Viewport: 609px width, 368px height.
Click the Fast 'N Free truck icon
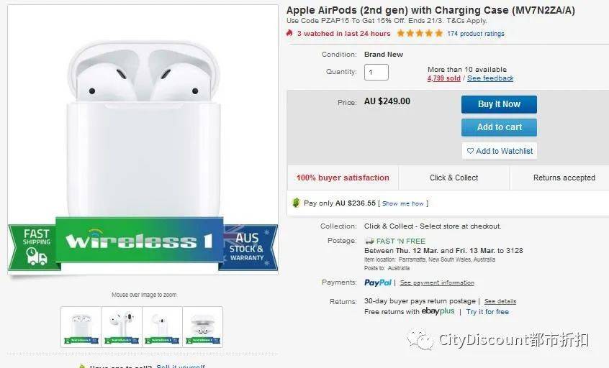pos(369,241)
